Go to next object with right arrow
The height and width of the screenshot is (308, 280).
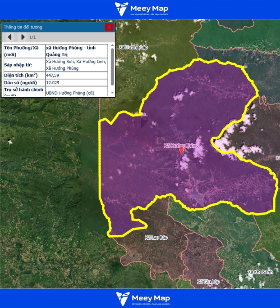point(23,37)
